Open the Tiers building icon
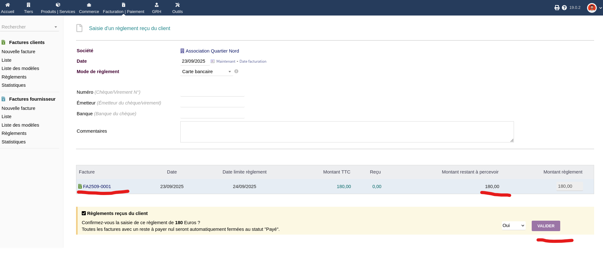The height and width of the screenshot is (265, 603). pos(29,5)
